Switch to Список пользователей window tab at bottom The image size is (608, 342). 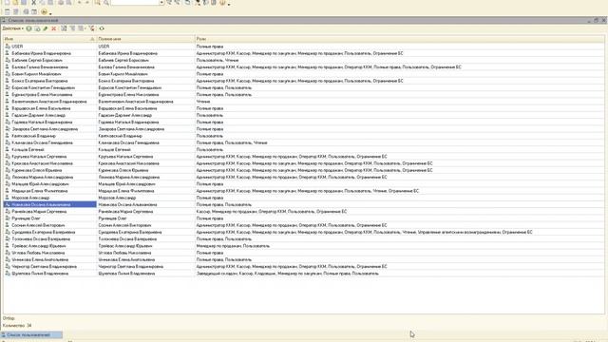click(31, 334)
